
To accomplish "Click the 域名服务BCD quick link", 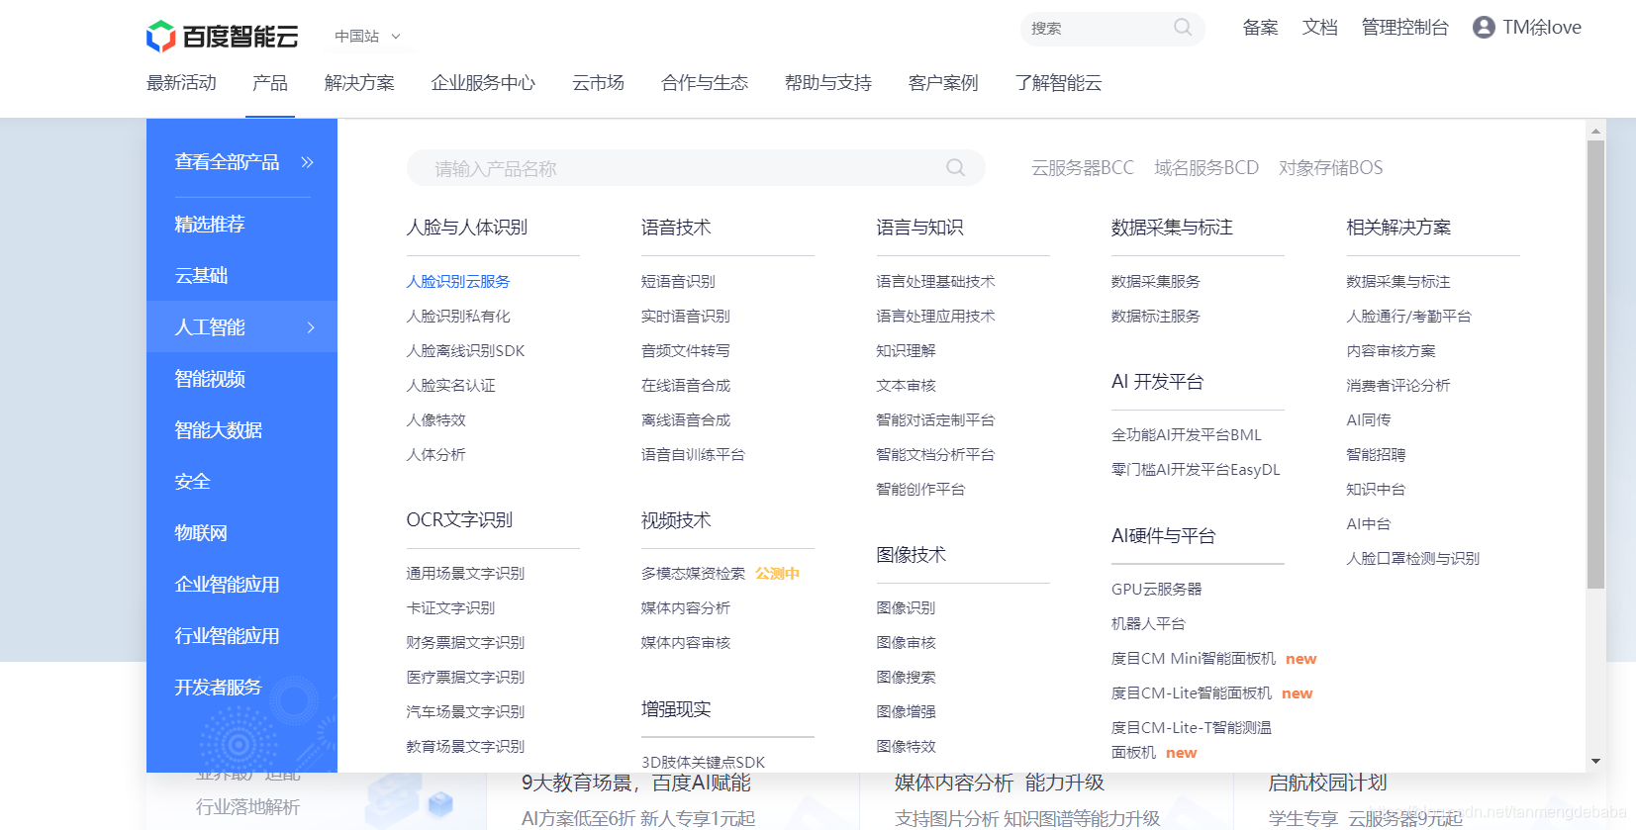I will (x=1206, y=168).
